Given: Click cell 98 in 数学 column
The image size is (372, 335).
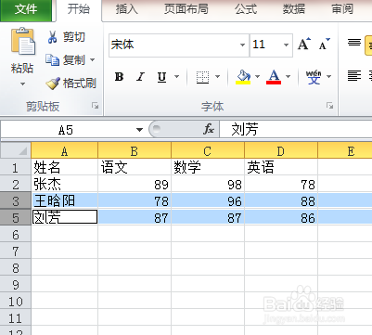Looking at the screenshot, I should click(x=208, y=185).
